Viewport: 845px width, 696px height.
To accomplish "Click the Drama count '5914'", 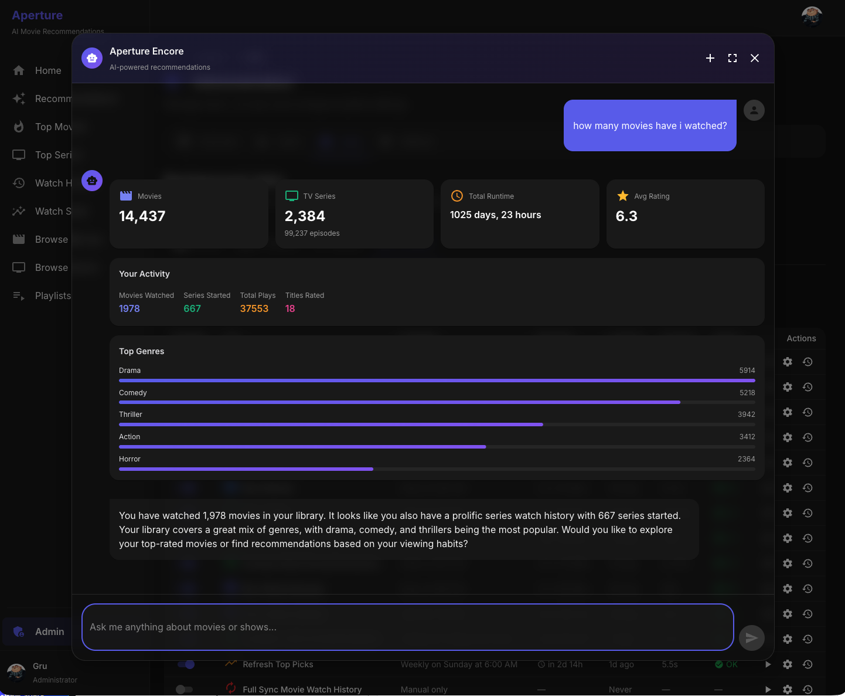I will pos(747,371).
